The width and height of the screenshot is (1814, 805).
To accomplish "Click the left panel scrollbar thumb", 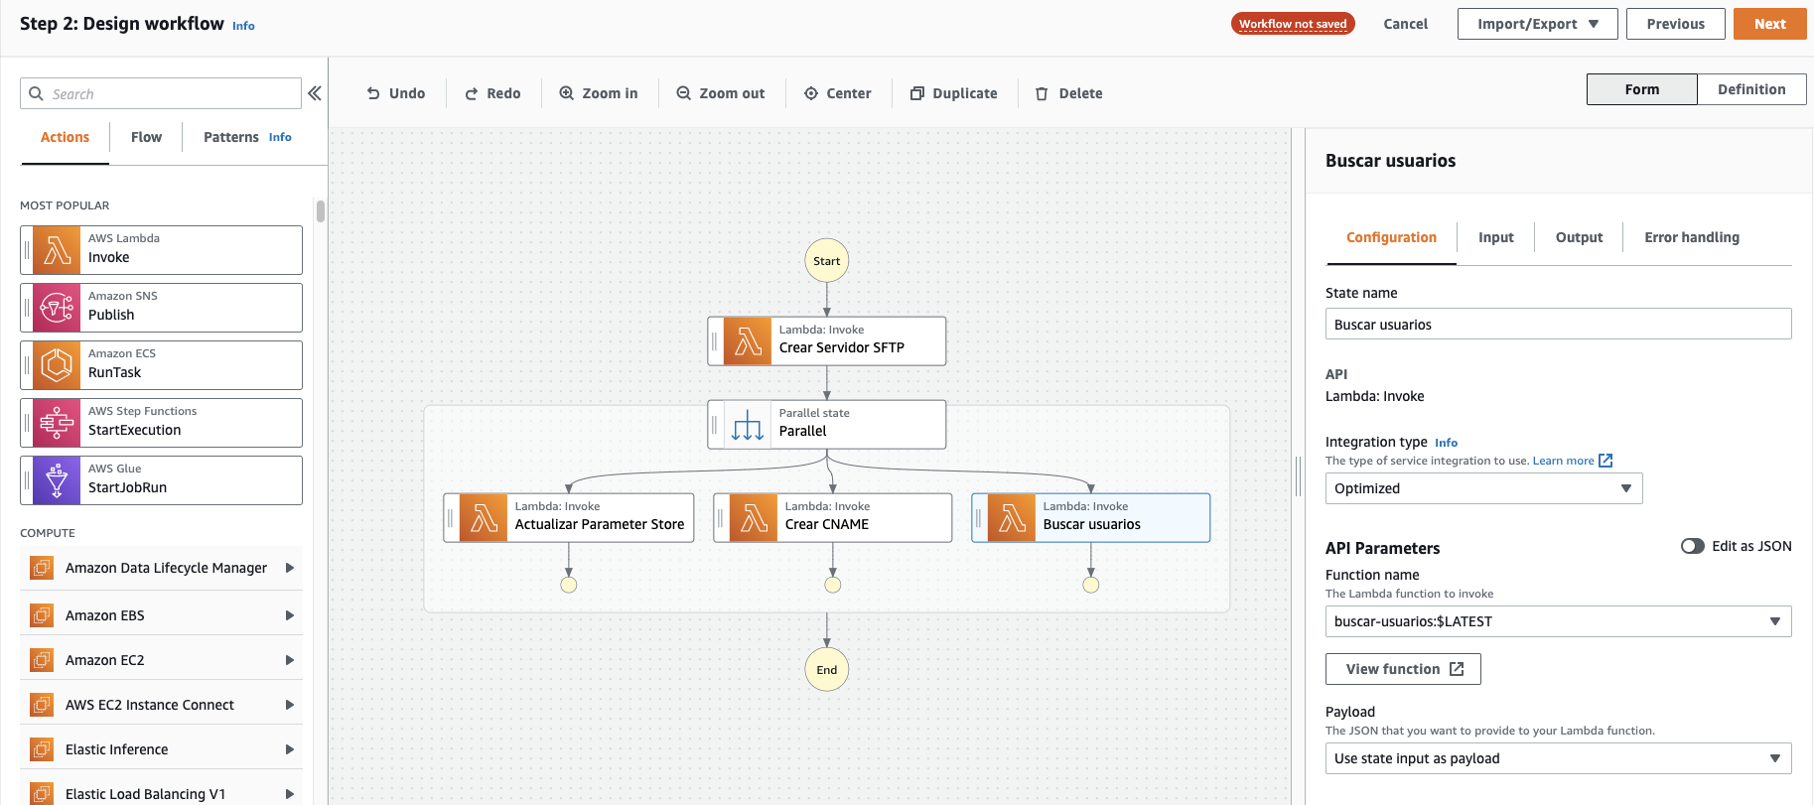I will click(x=320, y=210).
